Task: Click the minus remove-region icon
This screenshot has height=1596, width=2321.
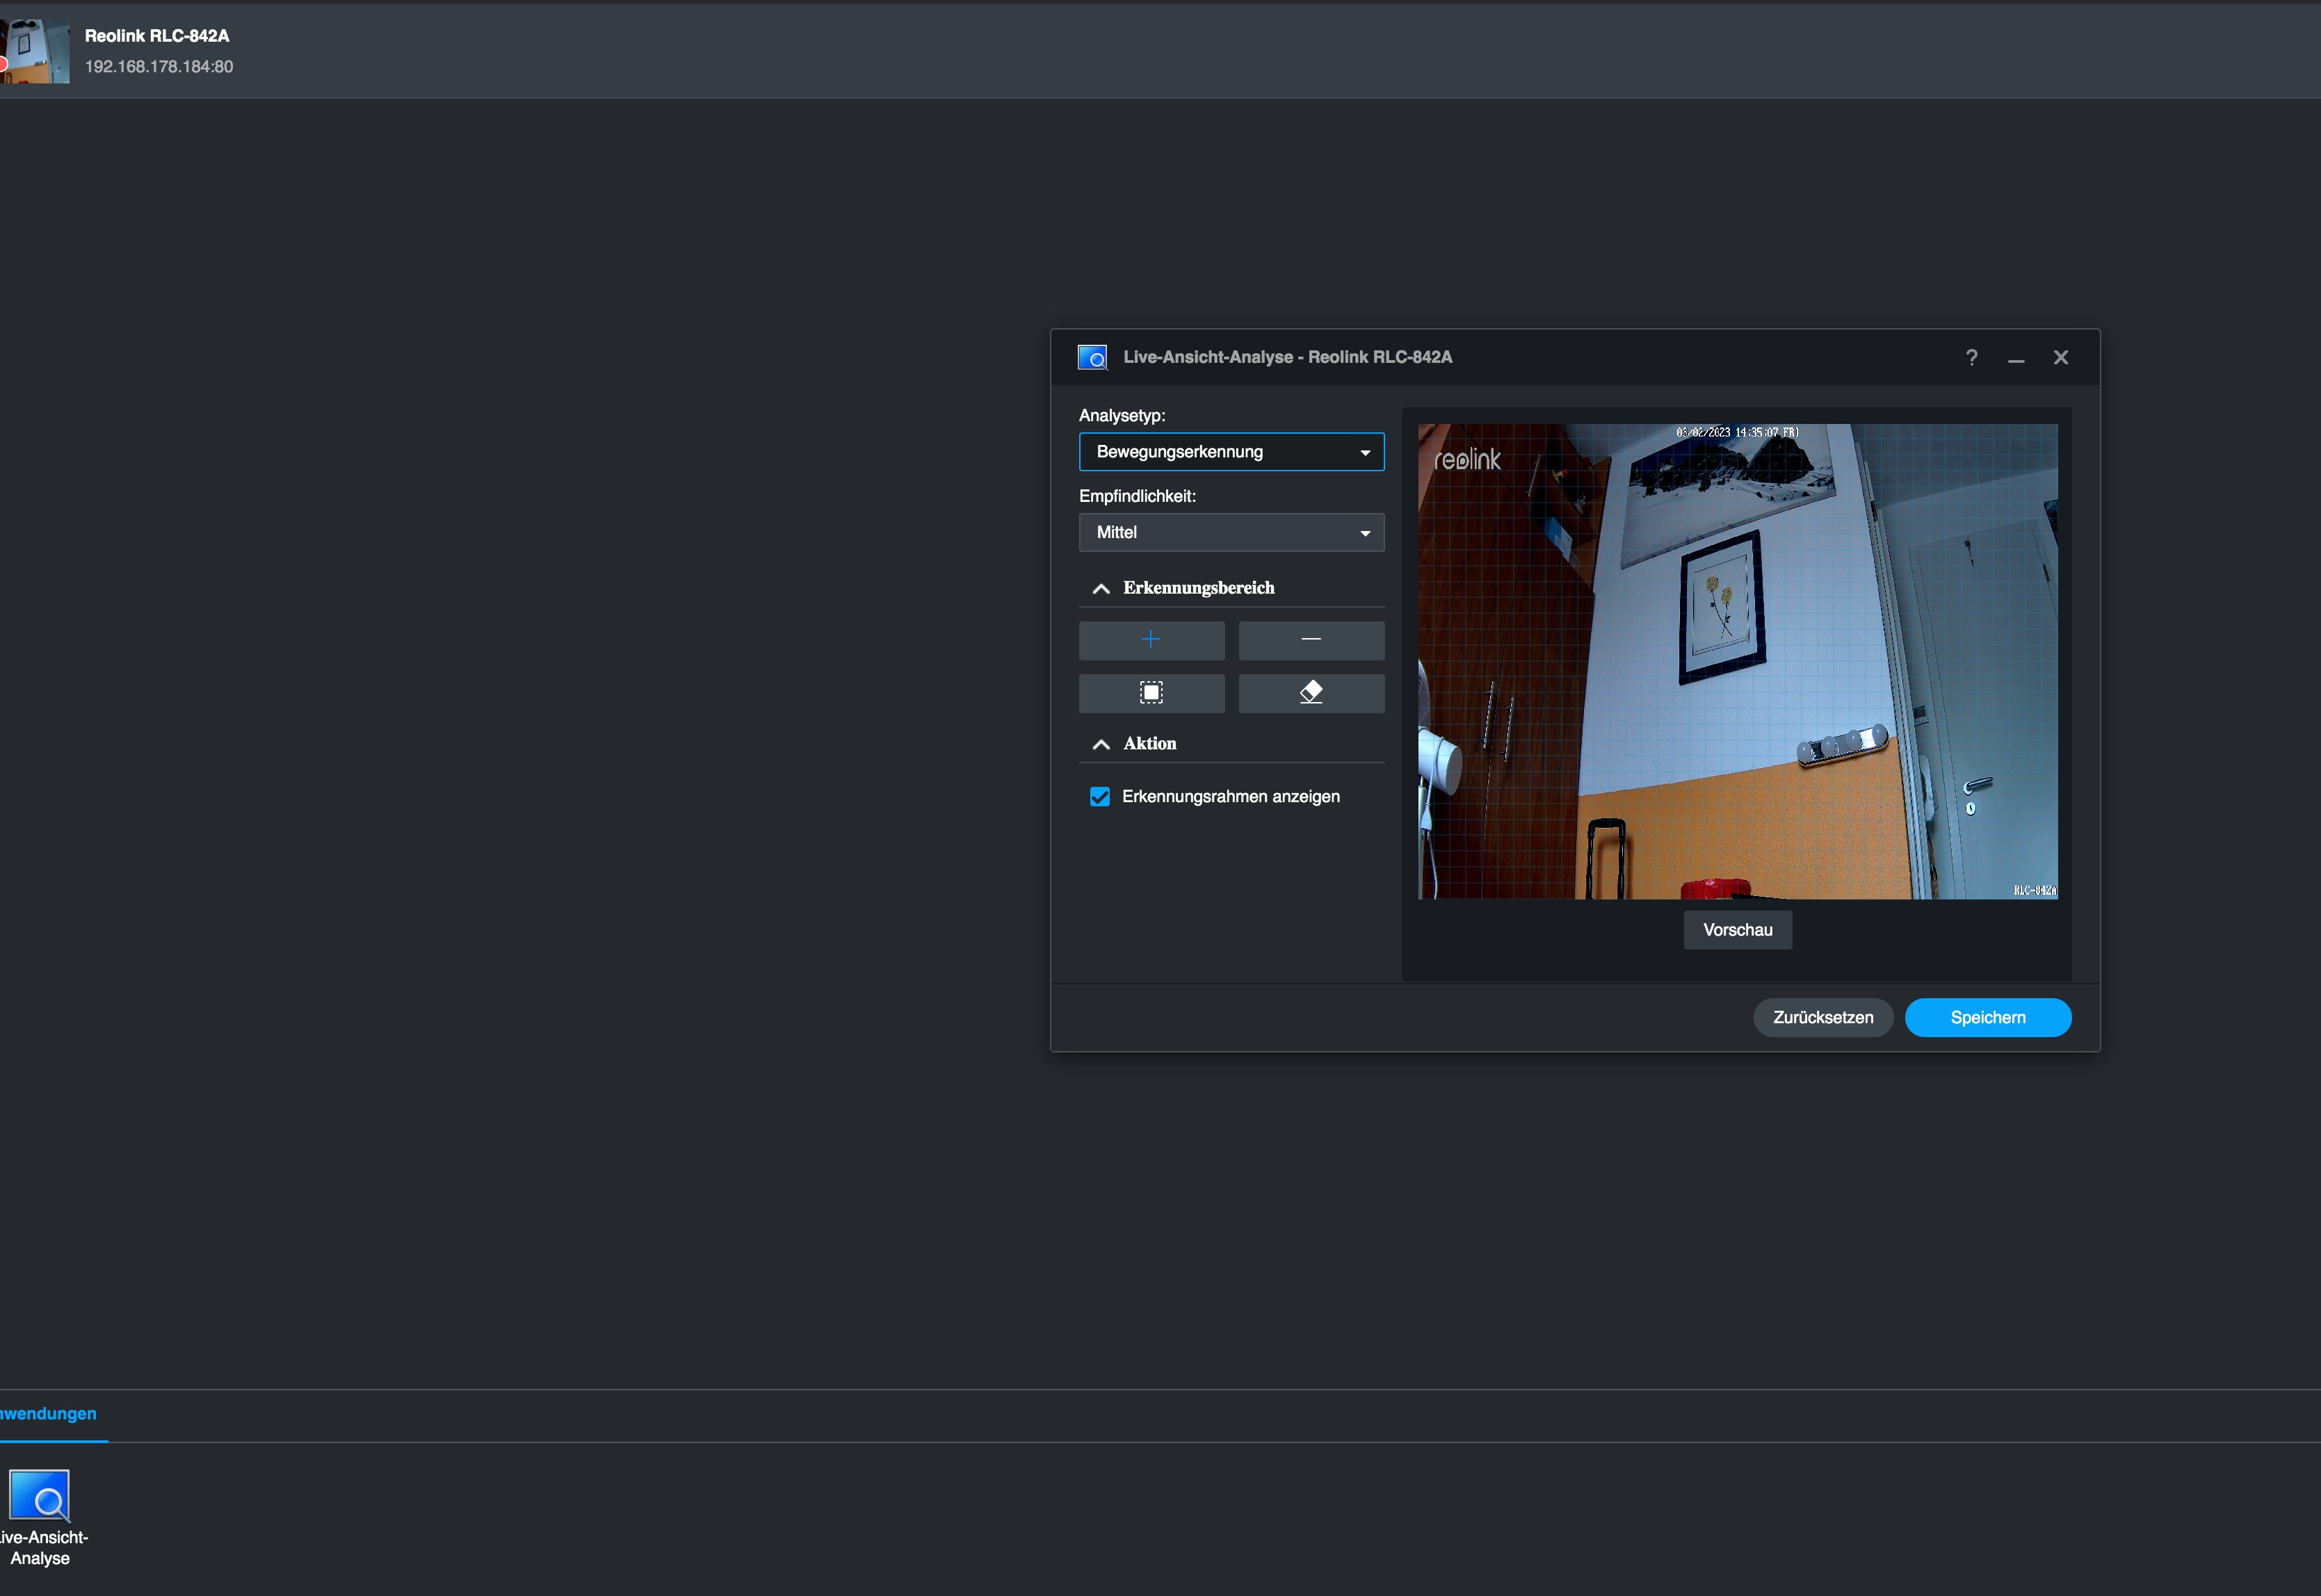Action: (1311, 640)
